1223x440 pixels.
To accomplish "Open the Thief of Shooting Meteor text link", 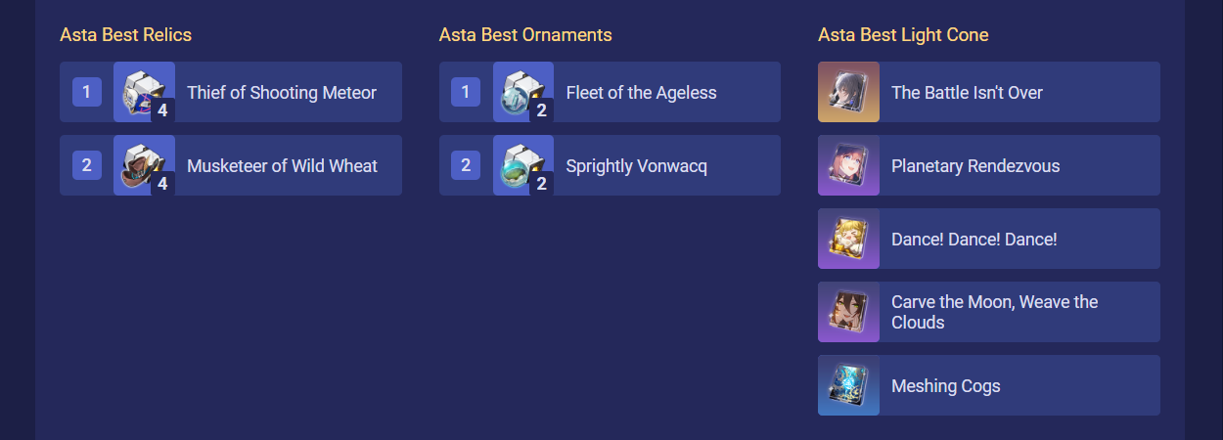I will (282, 93).
